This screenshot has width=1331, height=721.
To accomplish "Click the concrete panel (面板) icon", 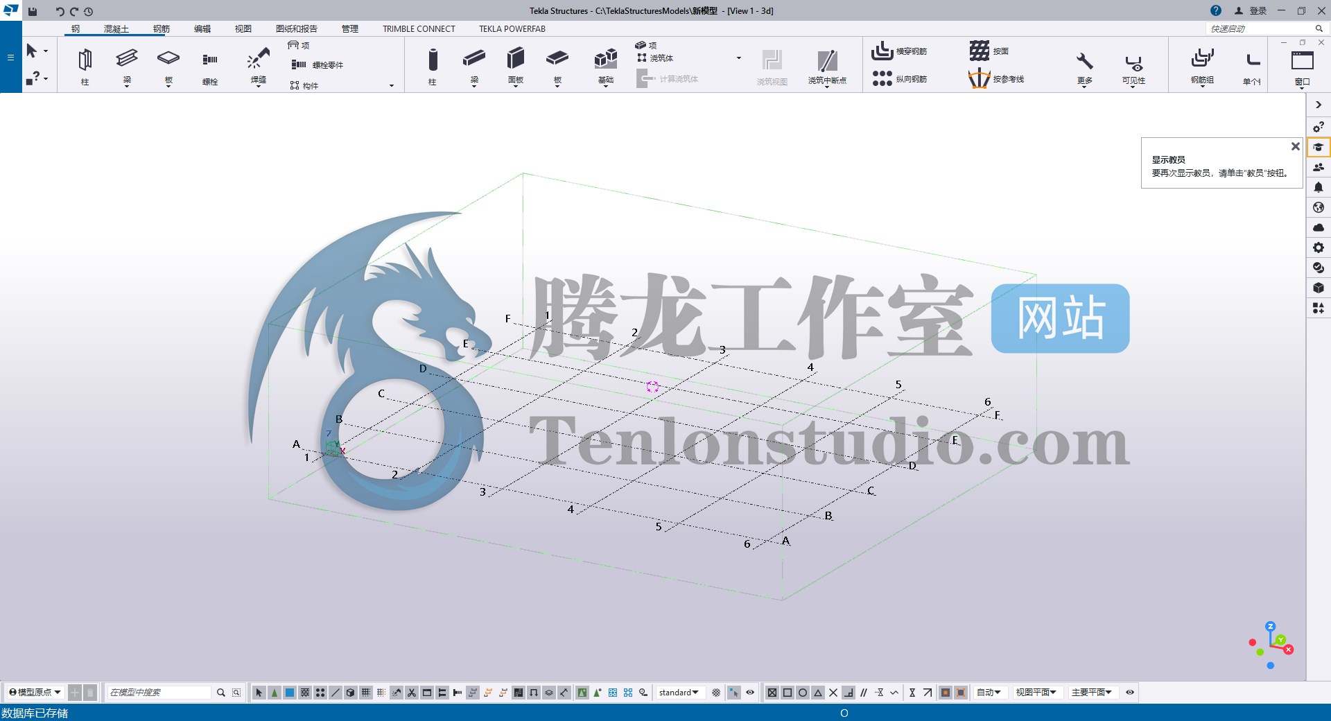I will click(516, 58).
